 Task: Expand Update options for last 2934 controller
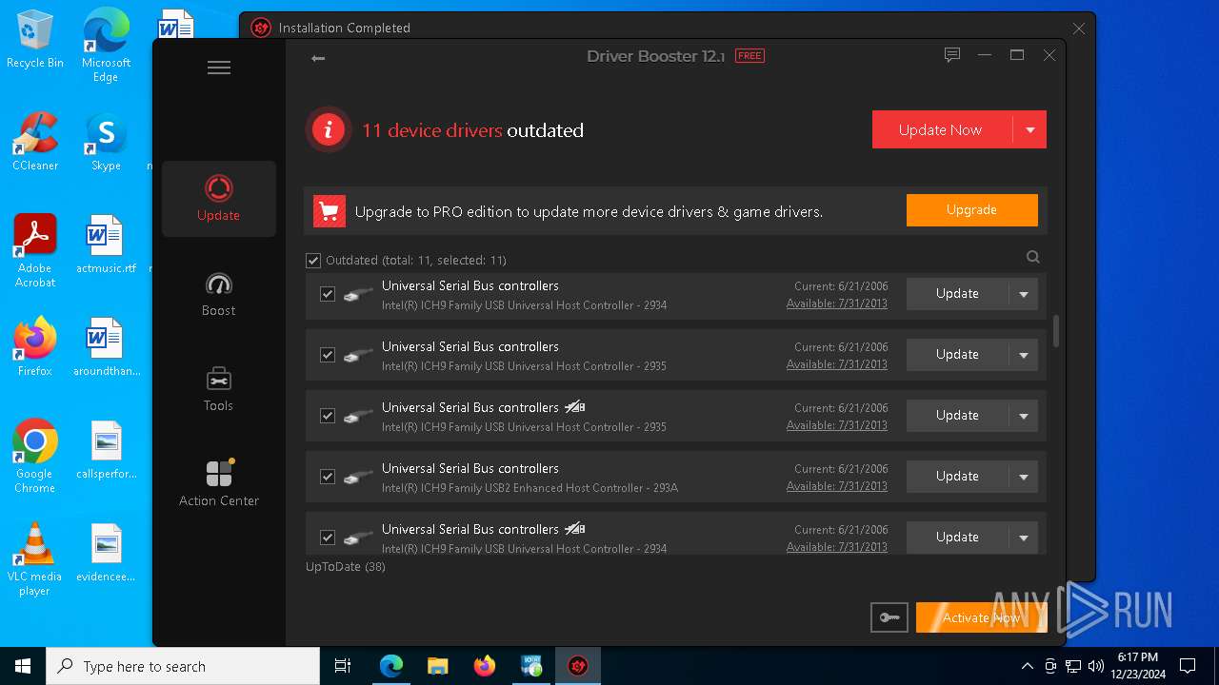(1024, 538)
